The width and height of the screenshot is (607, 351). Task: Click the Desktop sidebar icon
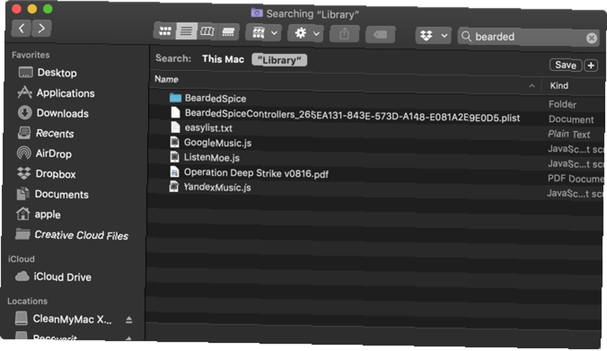25,72
